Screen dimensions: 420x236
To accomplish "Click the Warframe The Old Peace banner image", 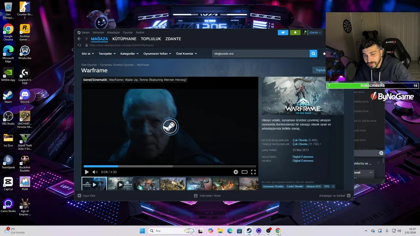I will (303, 96).
